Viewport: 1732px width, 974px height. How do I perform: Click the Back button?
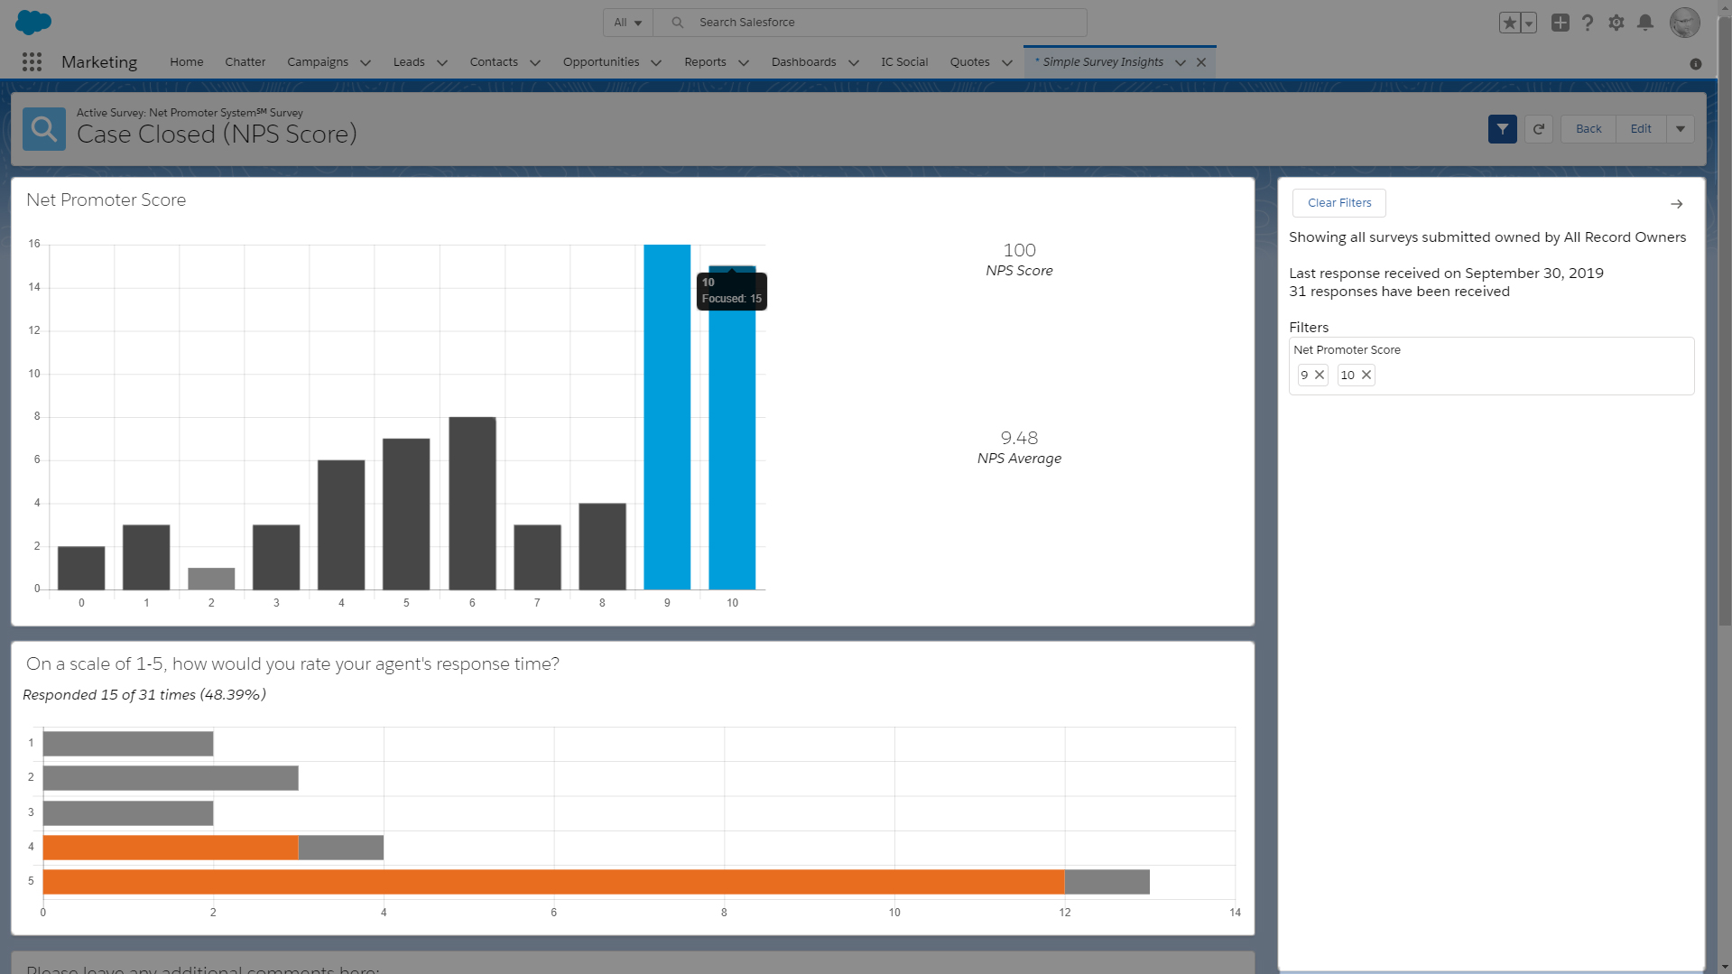(x=1588, y=129)
